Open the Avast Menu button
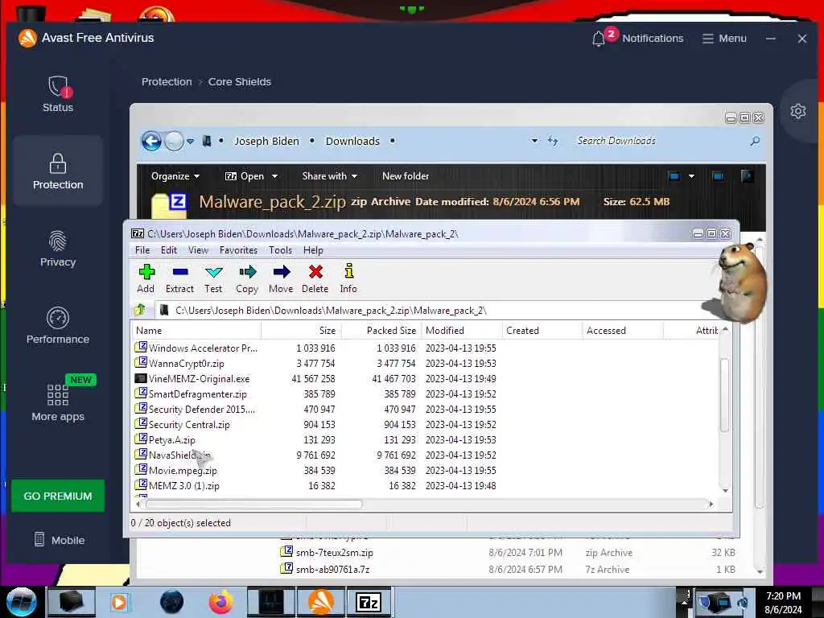The image size is (824, 618). click(x=725, y=39)
